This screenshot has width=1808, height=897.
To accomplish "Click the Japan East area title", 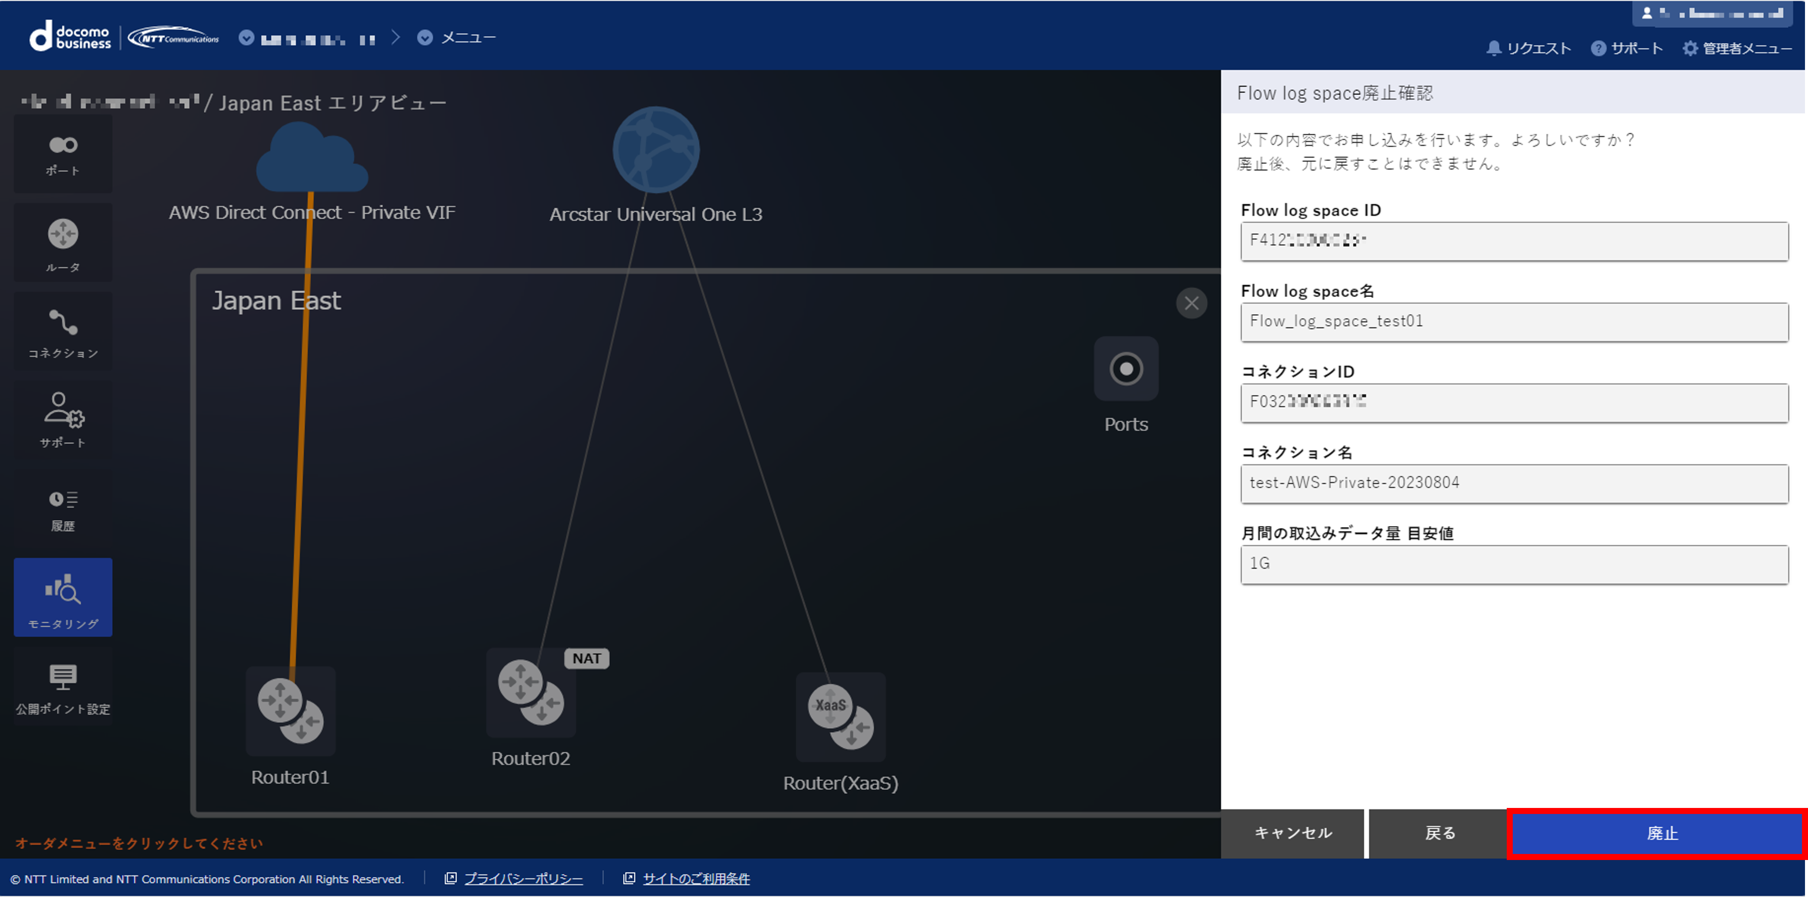I will point(277,301).
